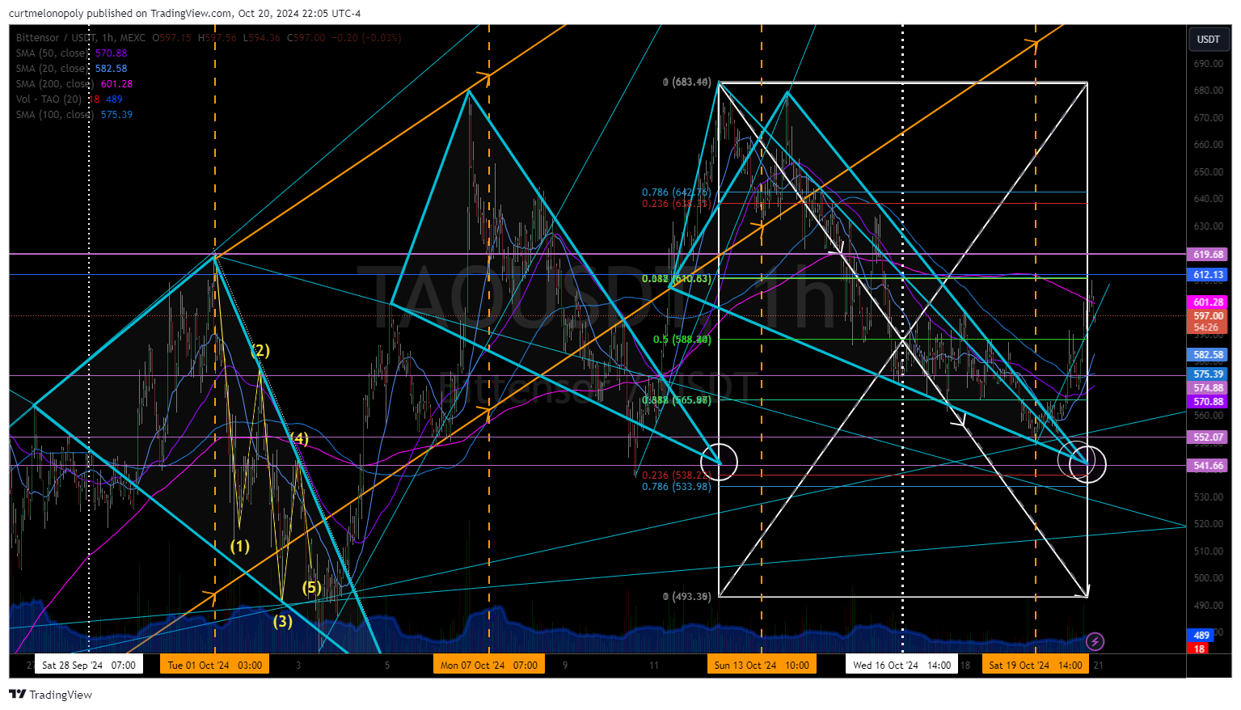The width and height of the screenshot is (1241, 710).
Task: Click the Fibonacci 0.5 (588.20) level label
Action: tap(682, 340)
